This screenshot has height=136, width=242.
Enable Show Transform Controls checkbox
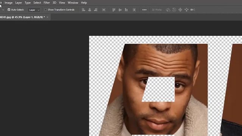tap(45, 9)
